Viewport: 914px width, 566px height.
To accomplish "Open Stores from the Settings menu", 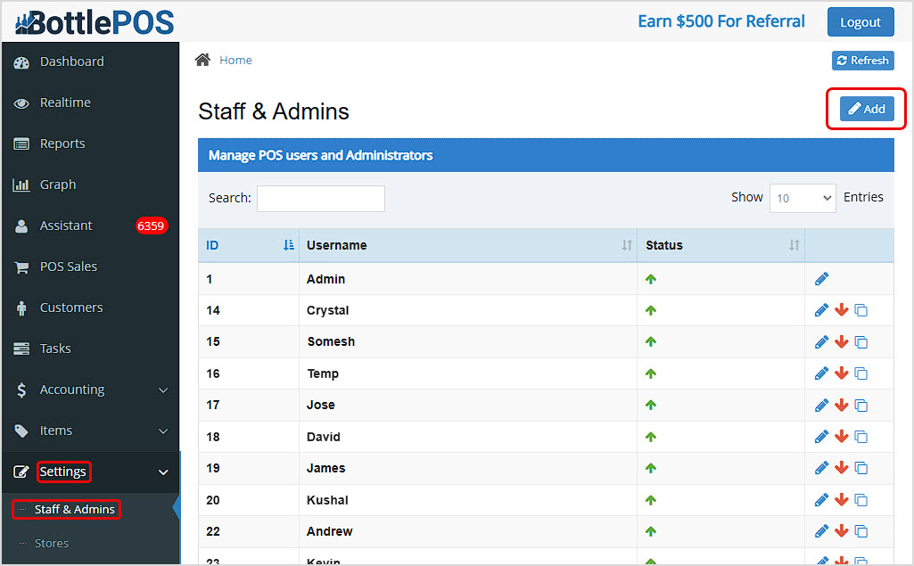I will [52, 543].
